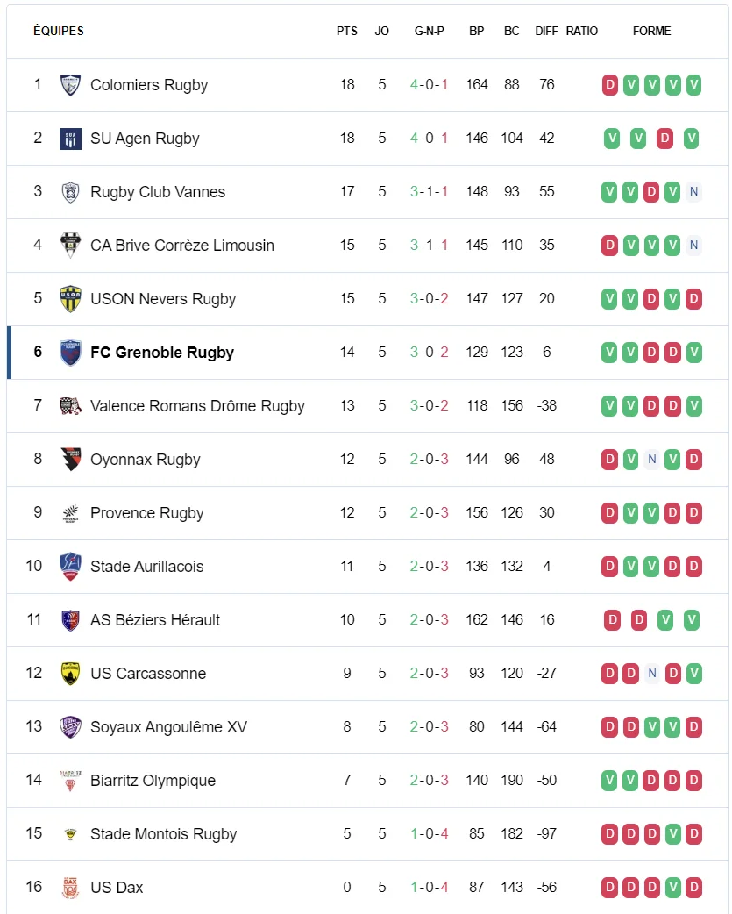Screen dimensions: 732x914
Task: Click the FC Grenoble Rugby logo
Action: tap(70, 353)
